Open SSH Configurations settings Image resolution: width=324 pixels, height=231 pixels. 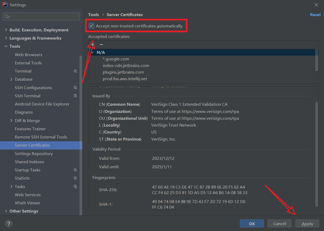[33, 88]
